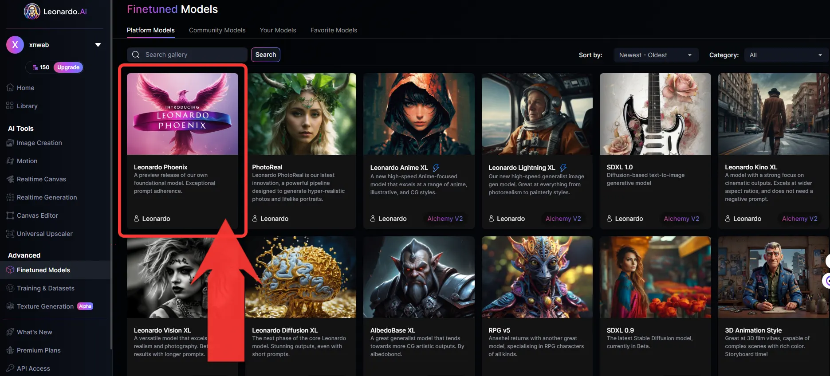
Task: Open the Library section
Action: pyautogui.click(x=22, y=106)
